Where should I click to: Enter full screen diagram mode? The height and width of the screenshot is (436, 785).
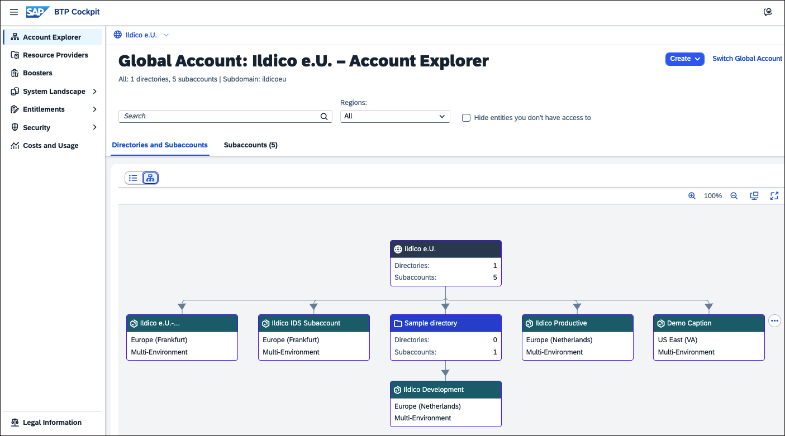(774, 196)
